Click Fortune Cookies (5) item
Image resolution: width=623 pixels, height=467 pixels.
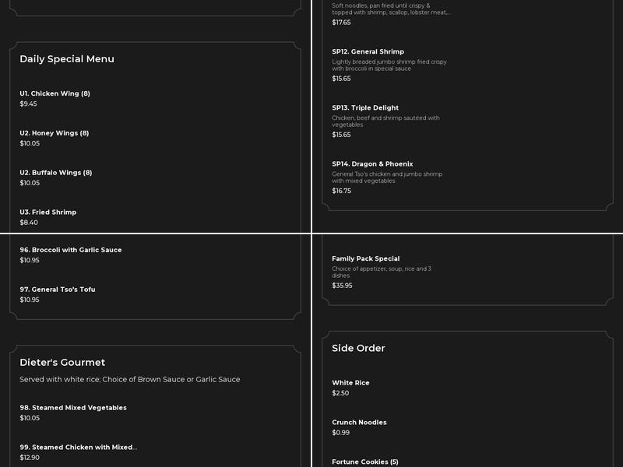coord(365,462)
